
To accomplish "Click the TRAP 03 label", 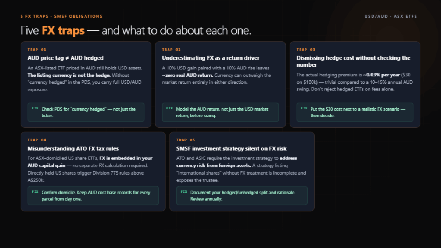I will (306, 50).
